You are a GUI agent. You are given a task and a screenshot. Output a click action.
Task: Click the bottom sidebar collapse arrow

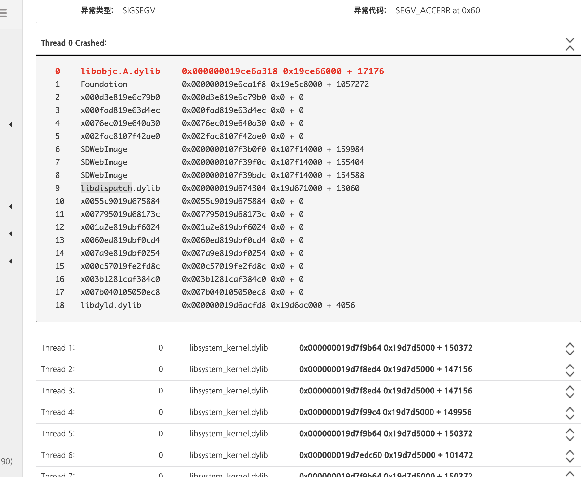click(11, 261)
